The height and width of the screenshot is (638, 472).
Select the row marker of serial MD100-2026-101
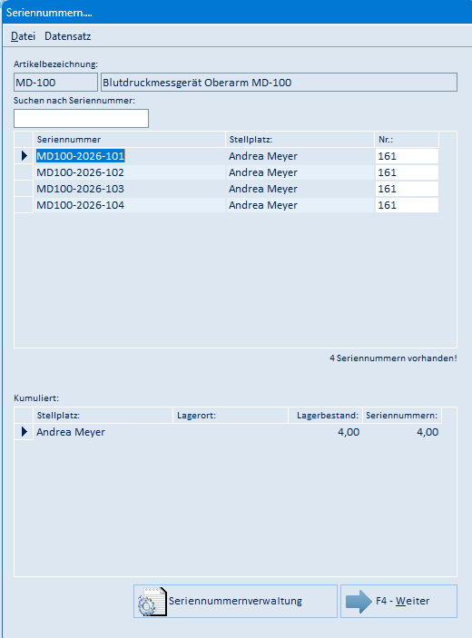pos(24,156)
